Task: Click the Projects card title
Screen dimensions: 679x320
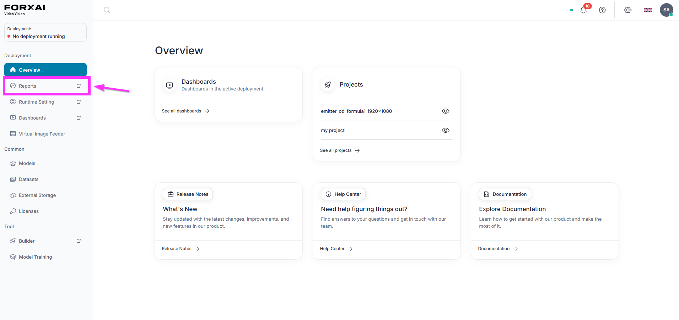Action: pos(351,84)
